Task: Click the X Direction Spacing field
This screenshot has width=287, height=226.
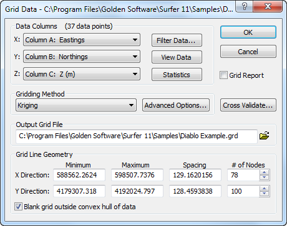Action: tap(195, 175)
